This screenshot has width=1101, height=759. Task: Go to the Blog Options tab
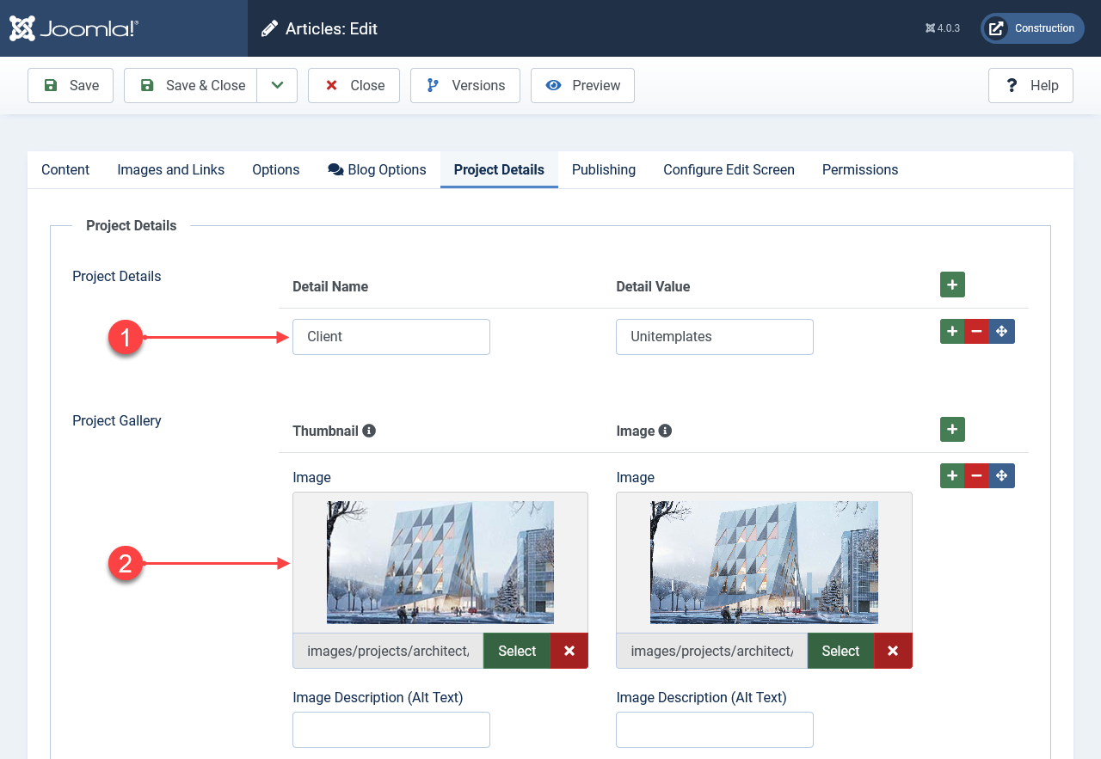click(377, 169)
